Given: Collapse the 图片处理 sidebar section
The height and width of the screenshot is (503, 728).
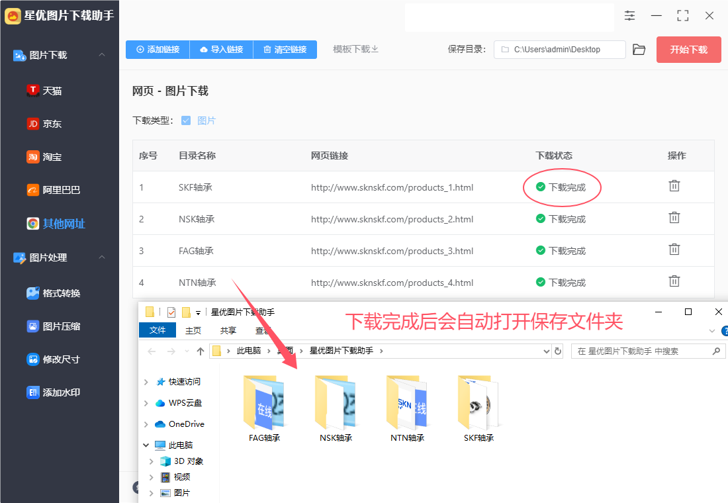Looking at the screenshot, I should [102, 257].
